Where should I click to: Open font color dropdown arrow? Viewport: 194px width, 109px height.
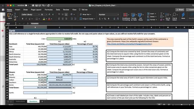coord(52,19)
